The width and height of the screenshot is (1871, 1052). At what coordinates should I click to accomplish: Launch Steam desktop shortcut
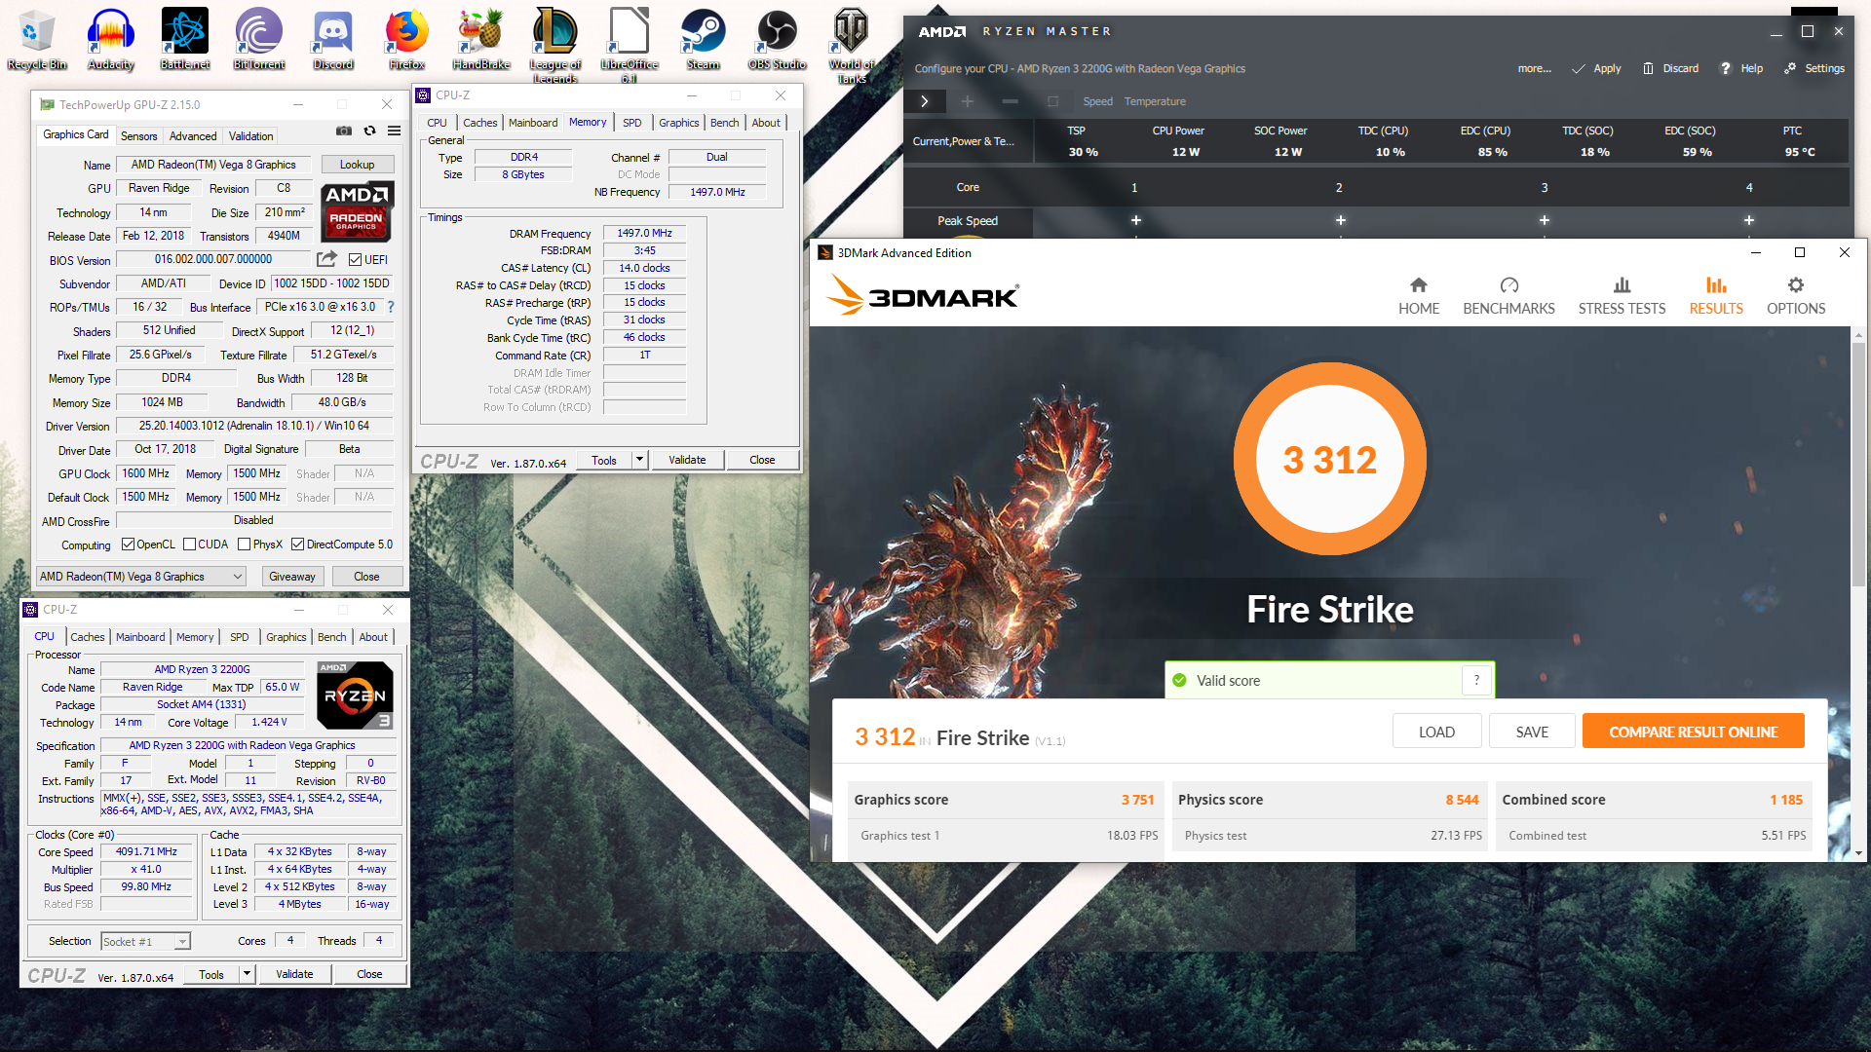[x=704, y=39]
